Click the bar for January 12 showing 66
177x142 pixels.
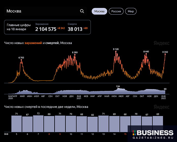click(x=93, y=124)
